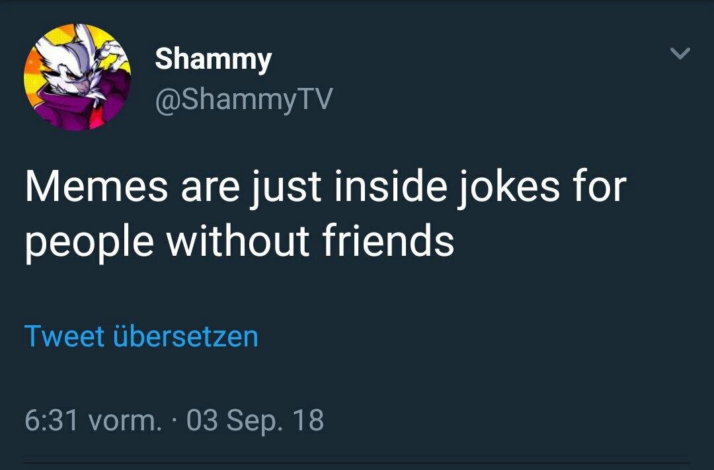The image size is (714, 470).
Task: Click the 6:31 vorm. timestamp
Action: [93, 420]
